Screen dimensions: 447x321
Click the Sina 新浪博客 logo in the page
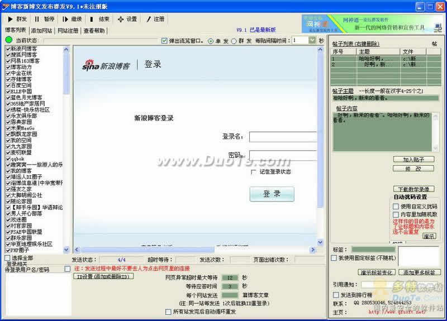tap(106, 65)
